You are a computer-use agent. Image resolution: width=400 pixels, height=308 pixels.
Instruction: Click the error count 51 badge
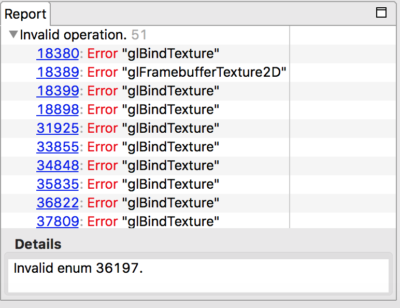pos(139,35)
